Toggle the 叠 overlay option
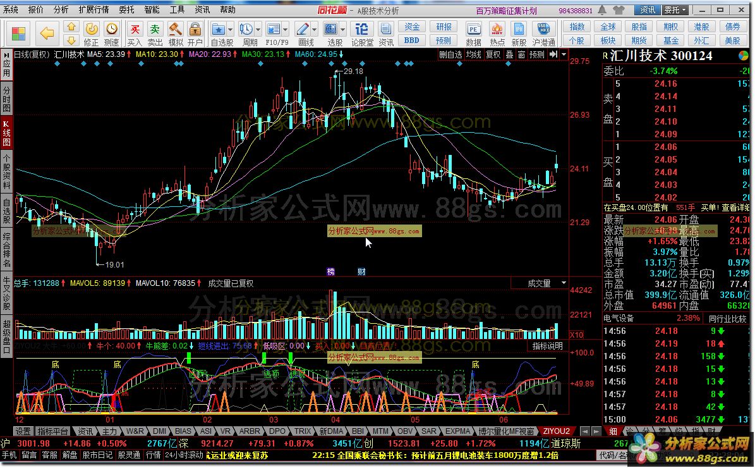The height and width of the screenshot is (468, 755). point(509,54)
